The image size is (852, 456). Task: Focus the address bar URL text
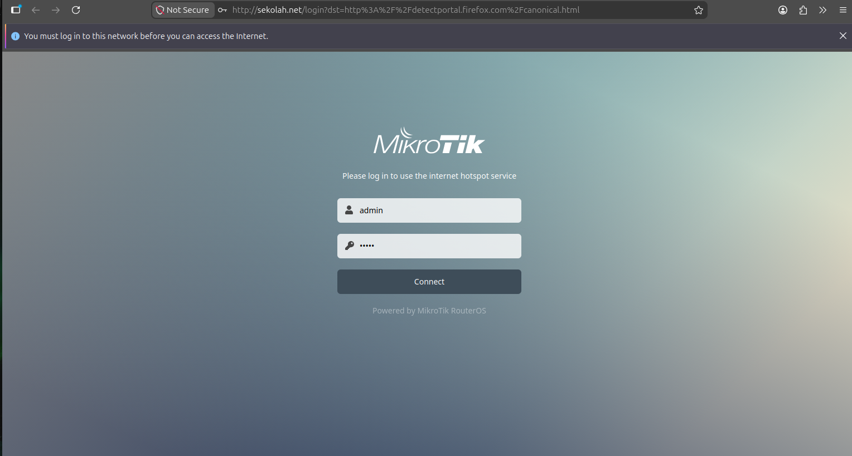tap(406, 10)
